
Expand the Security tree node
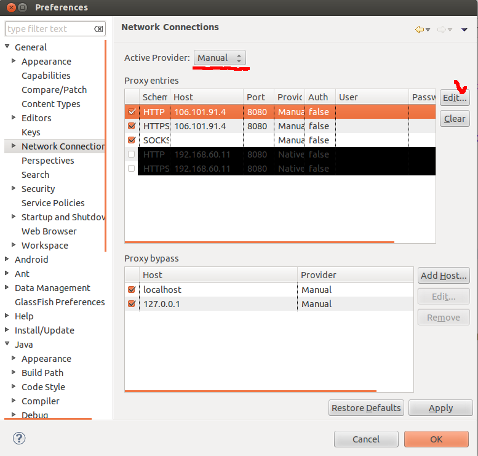click(14, 188)
